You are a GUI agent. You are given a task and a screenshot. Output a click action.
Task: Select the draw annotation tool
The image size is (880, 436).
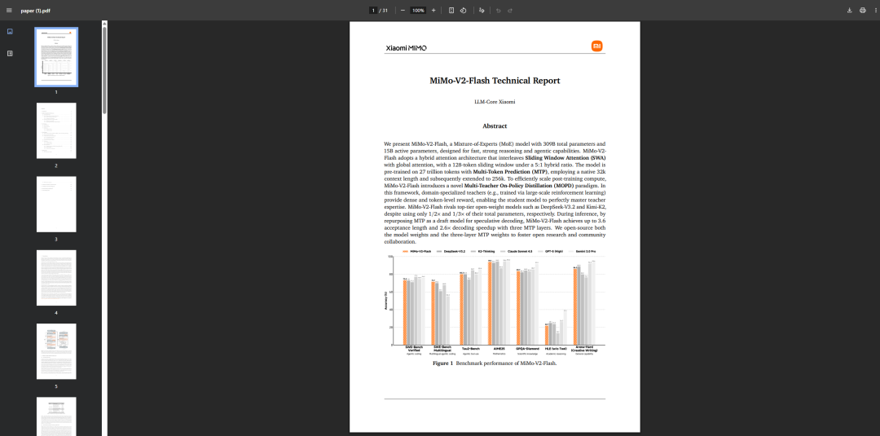[x=482, y=10]
